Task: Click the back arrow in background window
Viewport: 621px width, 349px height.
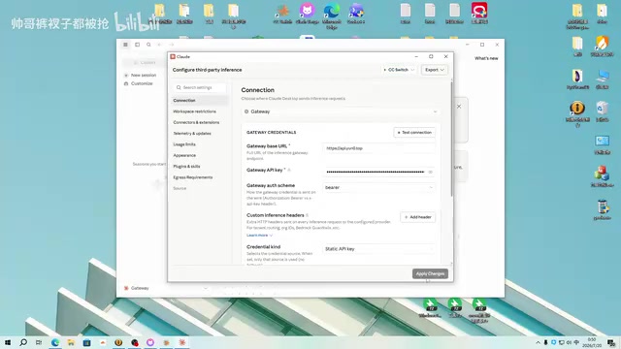Action: tap(159, 45)
